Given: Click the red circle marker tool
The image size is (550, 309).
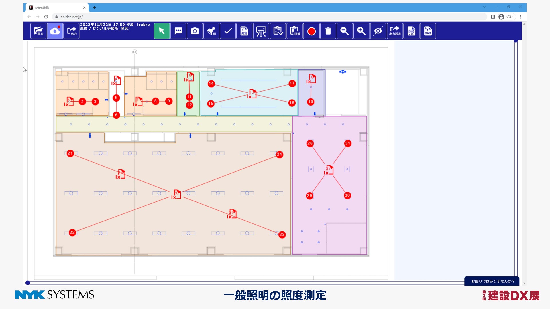Looking at the screenshot, I should pyautogui.click(x=311, y=31).
